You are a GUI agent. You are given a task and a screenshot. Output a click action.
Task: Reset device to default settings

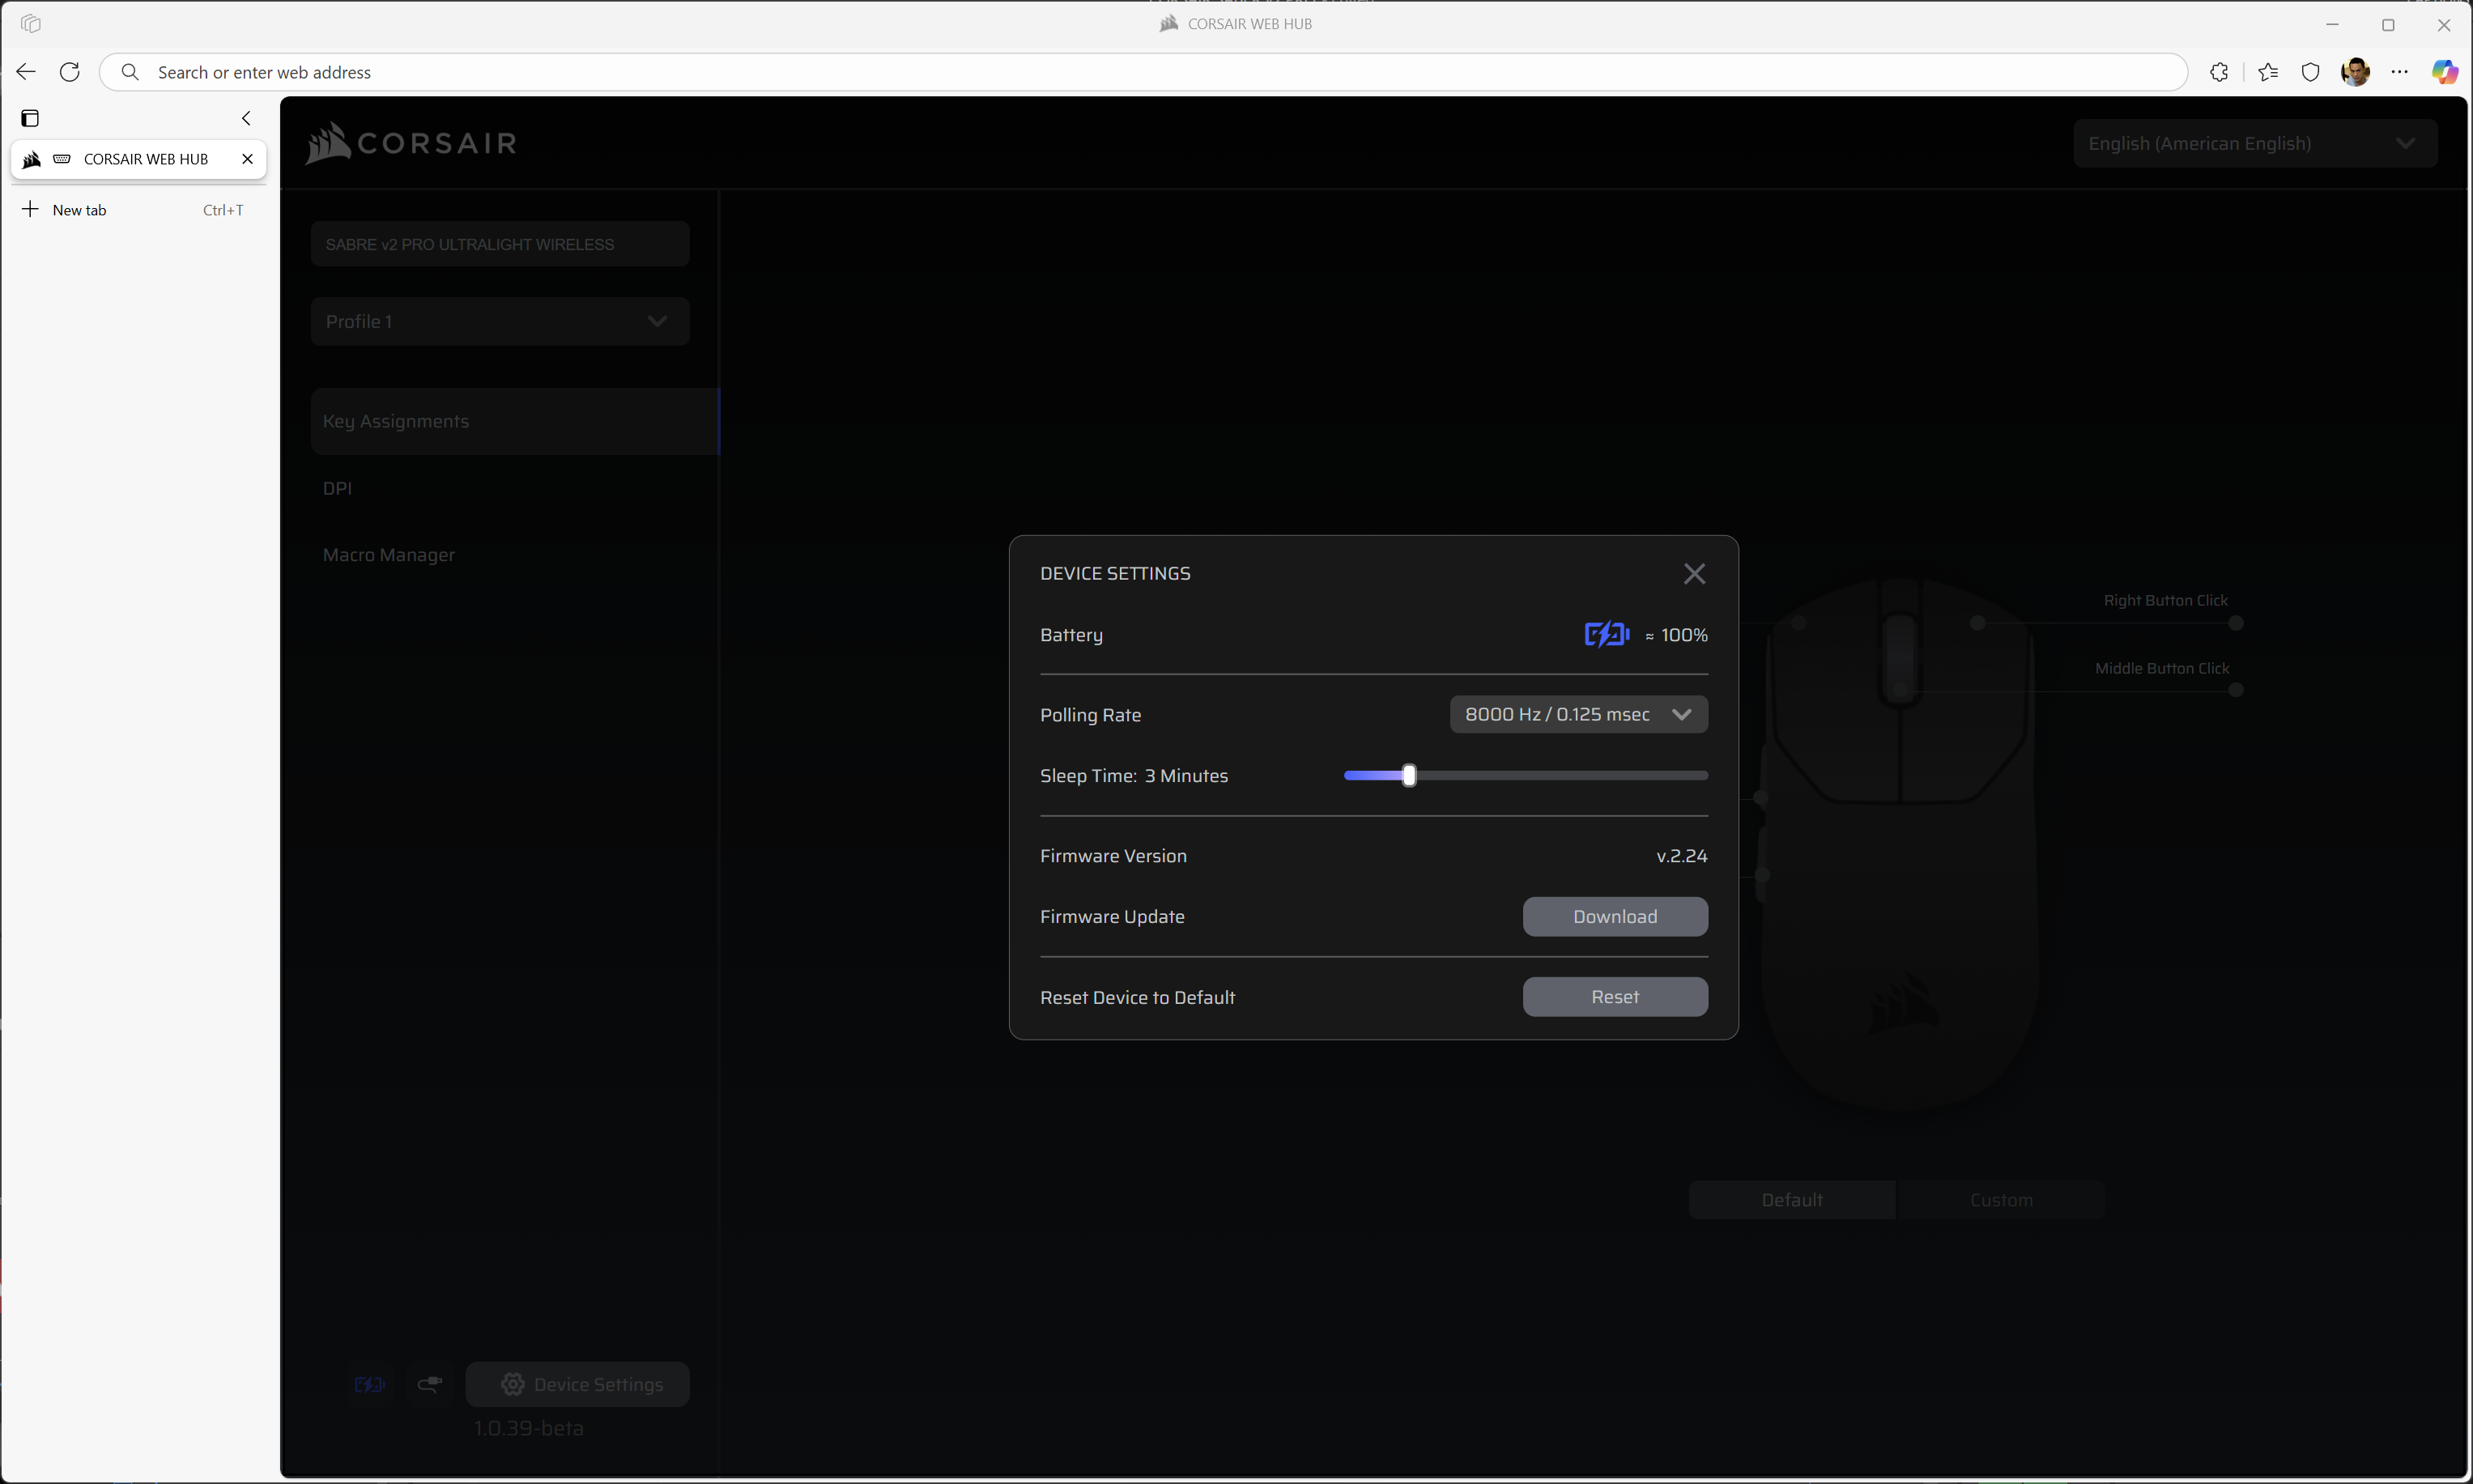[1614, 997]
